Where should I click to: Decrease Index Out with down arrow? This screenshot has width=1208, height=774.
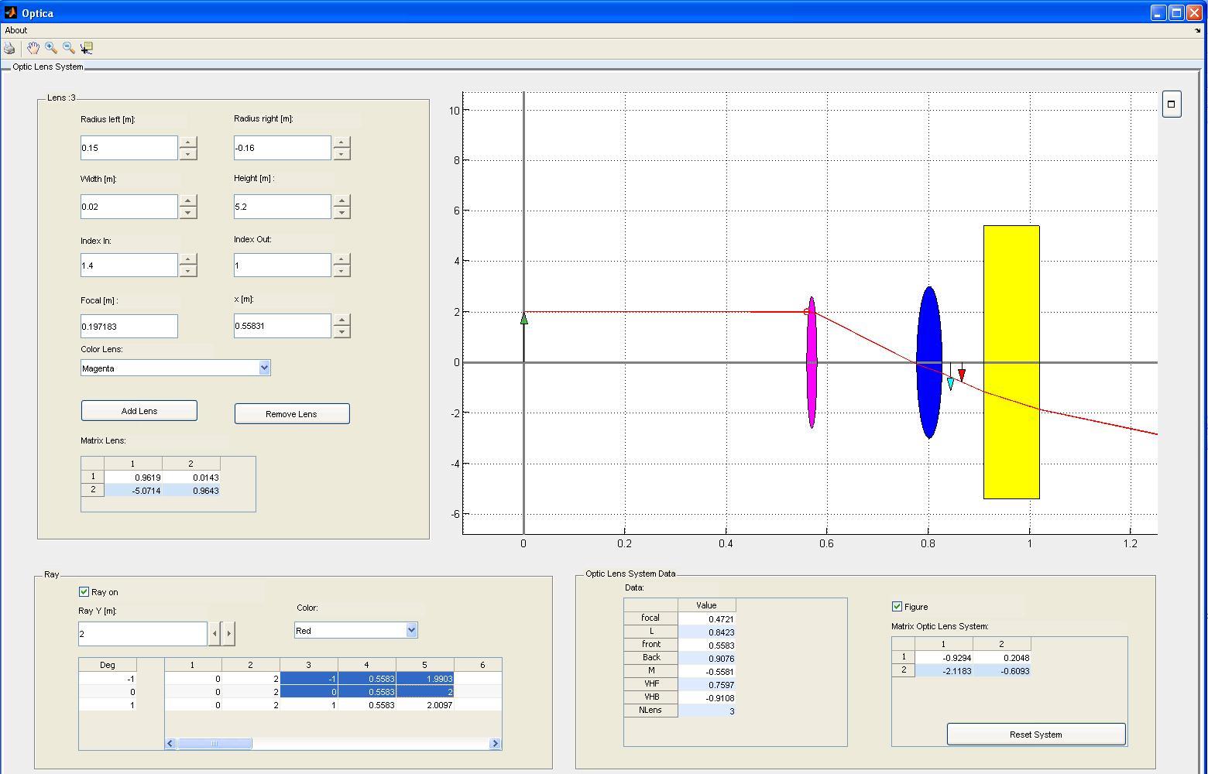pos(341,272)
